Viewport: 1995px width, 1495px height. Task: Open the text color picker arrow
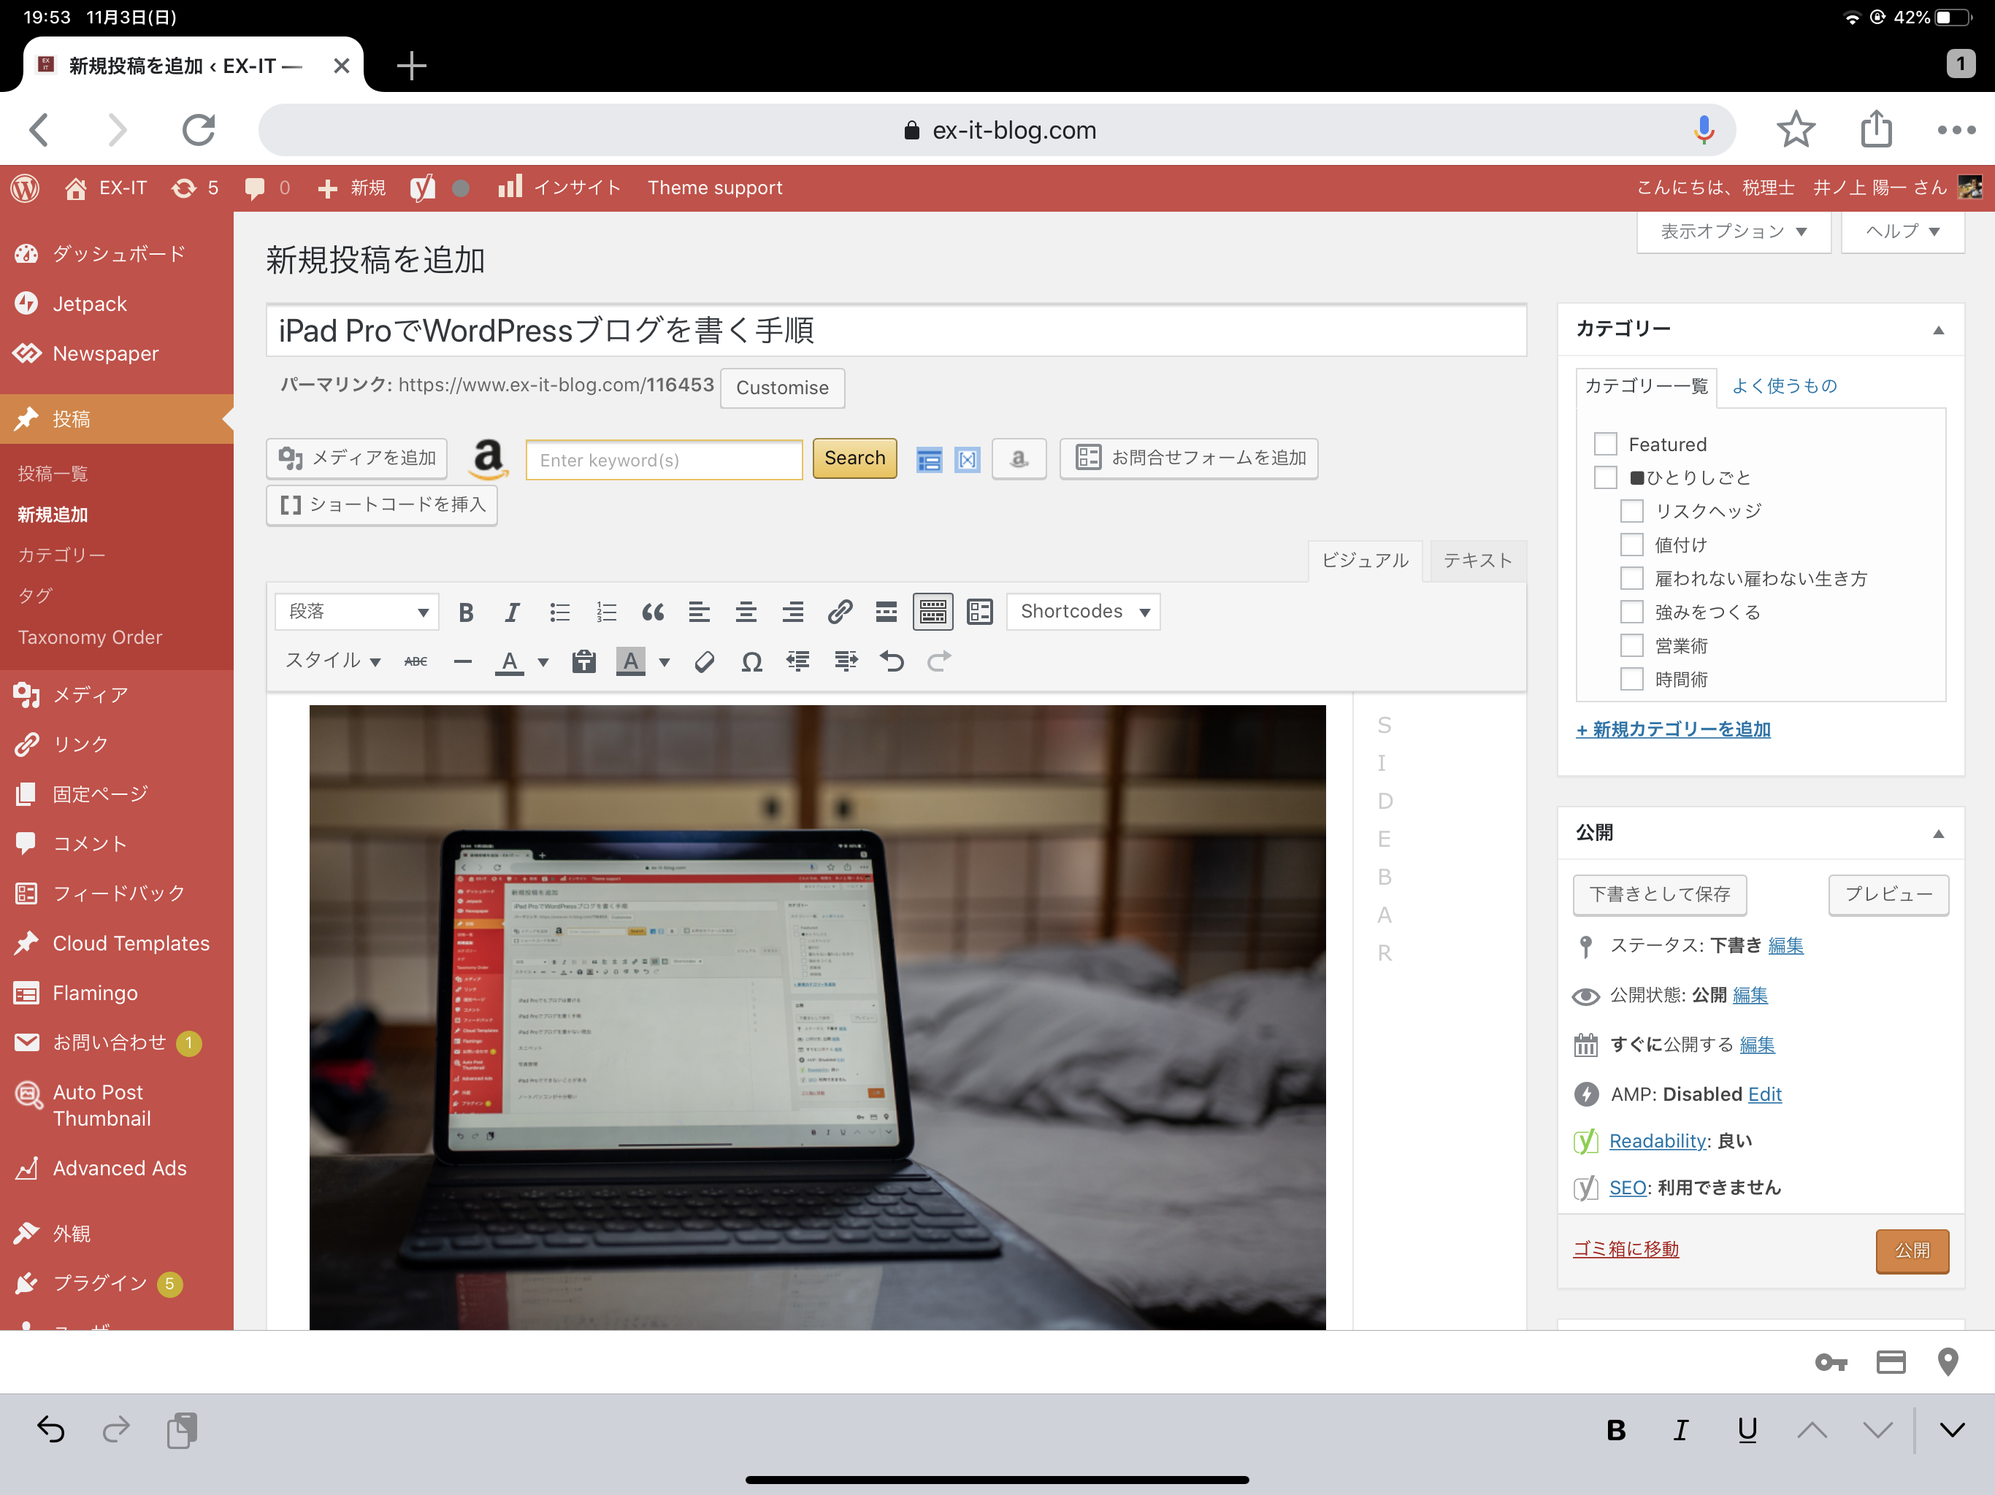click(x=543, y=663)
